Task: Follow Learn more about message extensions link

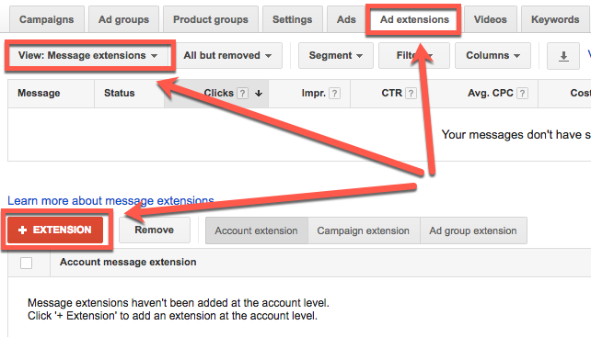Action: coord(110,200)
